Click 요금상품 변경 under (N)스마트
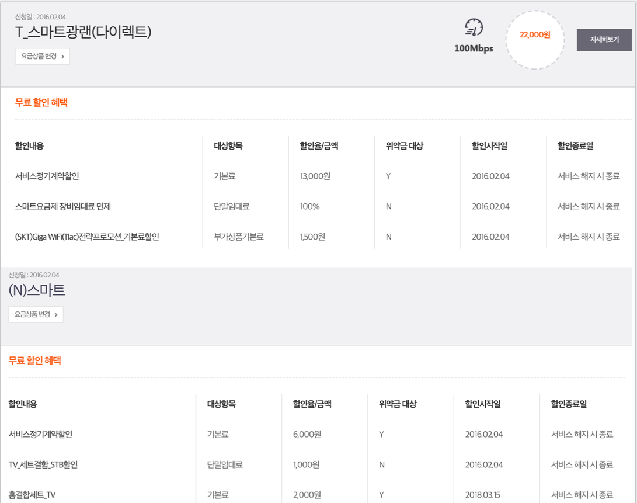 pos(36,314)
